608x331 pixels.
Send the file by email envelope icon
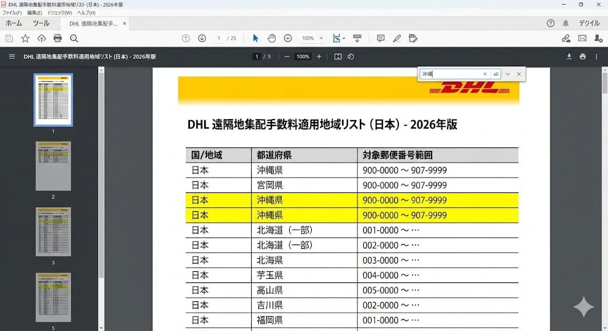[x=582, y=38]
